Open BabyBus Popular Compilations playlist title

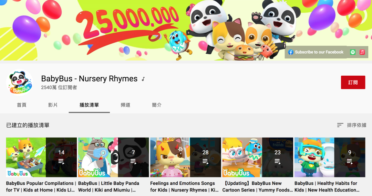click(x=41, y=186)
